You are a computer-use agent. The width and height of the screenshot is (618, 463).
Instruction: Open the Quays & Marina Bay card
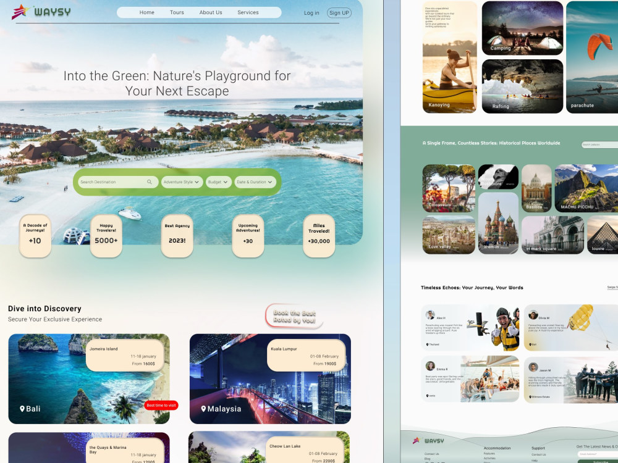[x=89, y=448]
